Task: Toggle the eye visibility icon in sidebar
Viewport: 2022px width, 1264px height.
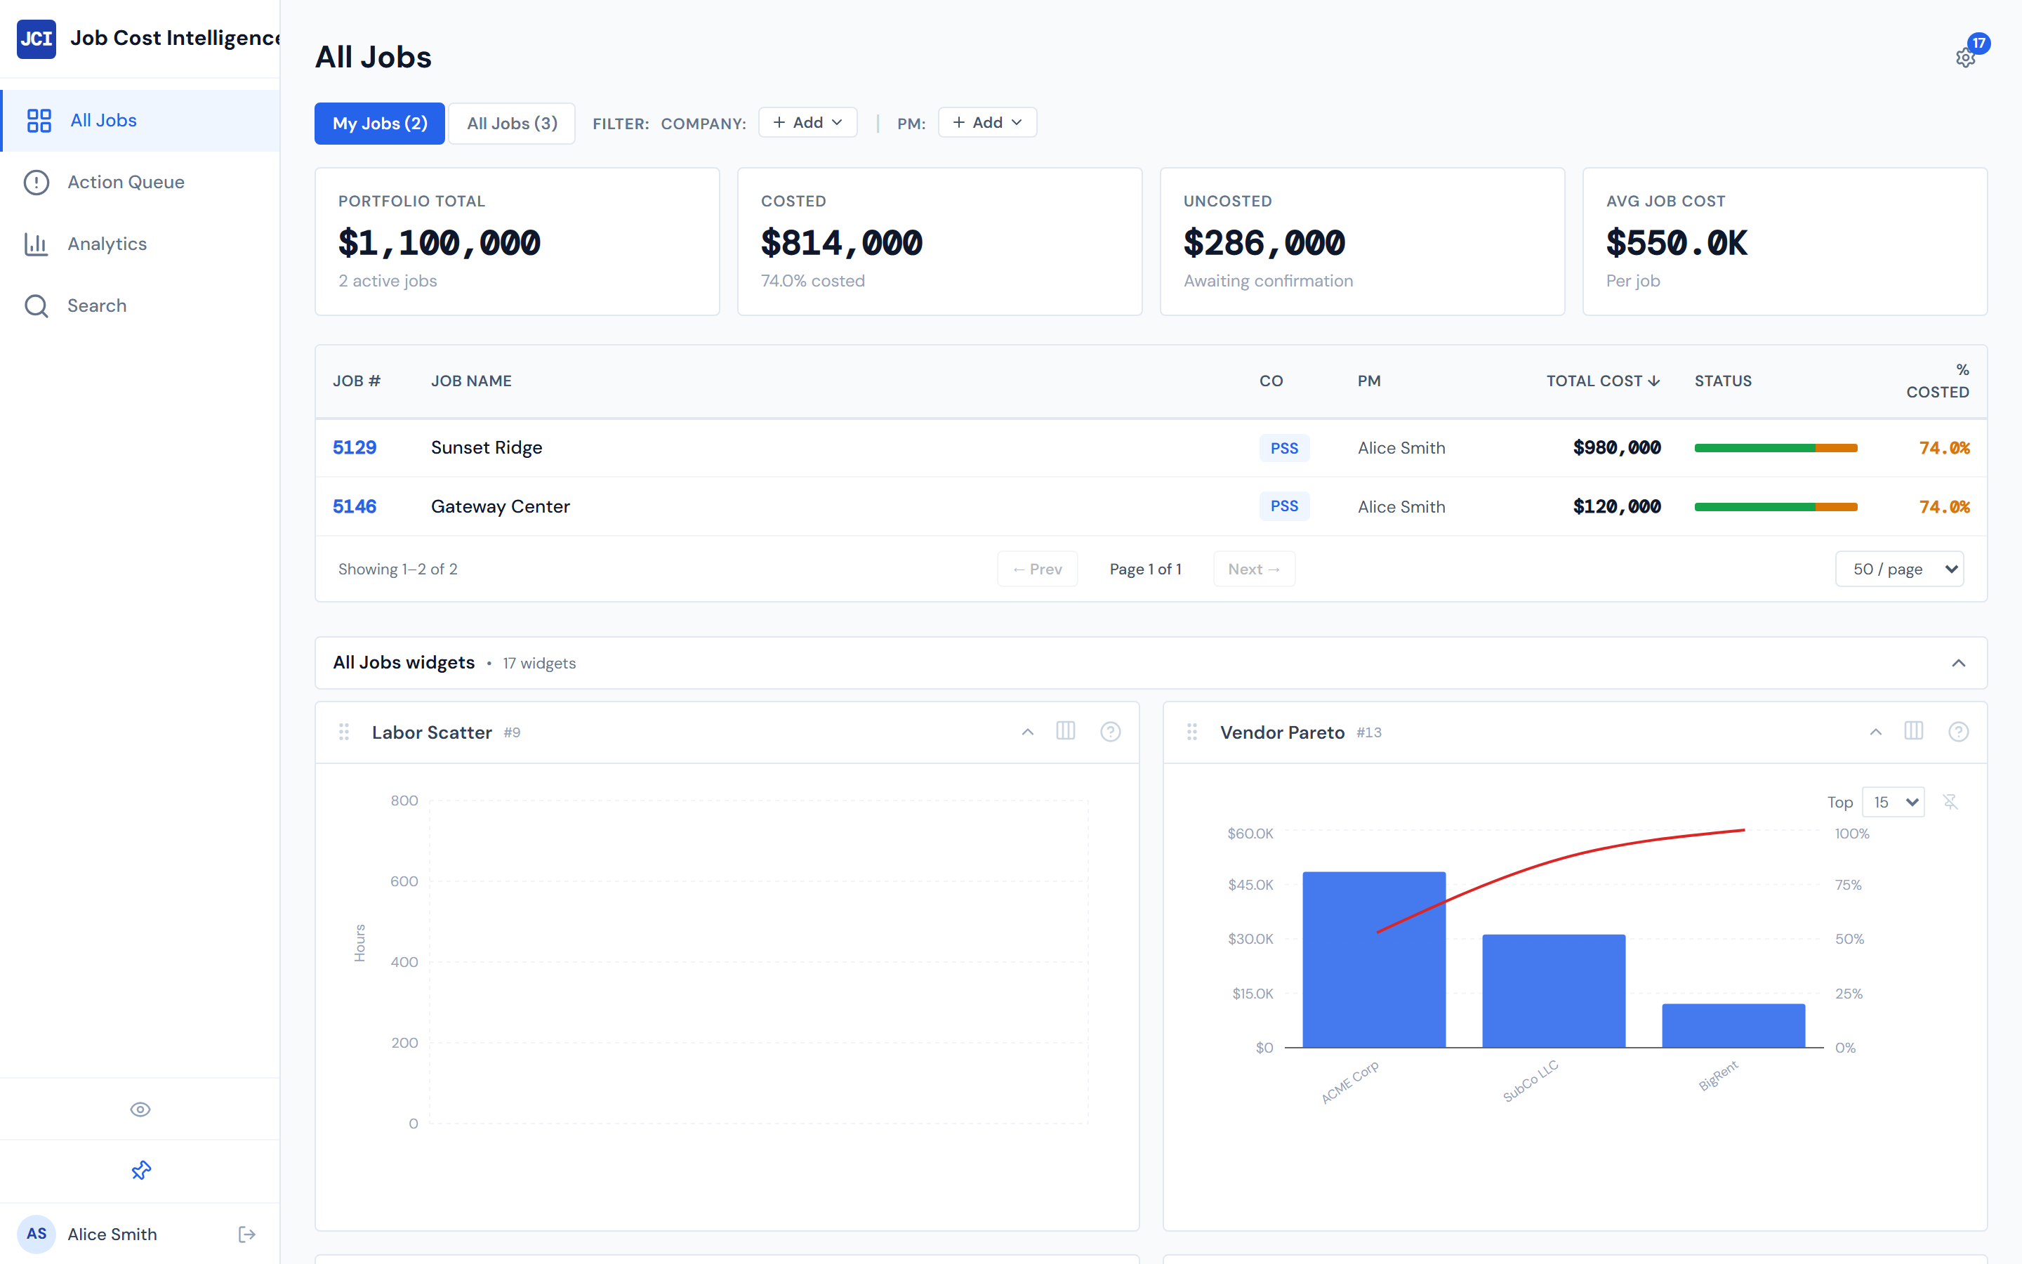Action: click(x=140, y=1110)
